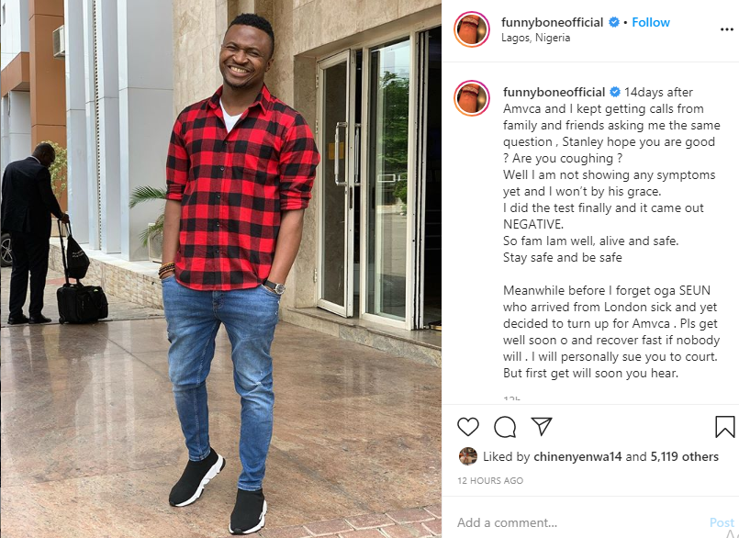Open the funnyboneofficial username in the header

coord(552,22)
